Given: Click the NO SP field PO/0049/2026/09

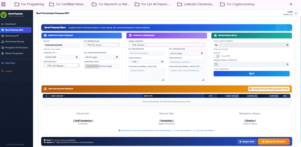Looking at the screenshot, I should coord(61,45).
